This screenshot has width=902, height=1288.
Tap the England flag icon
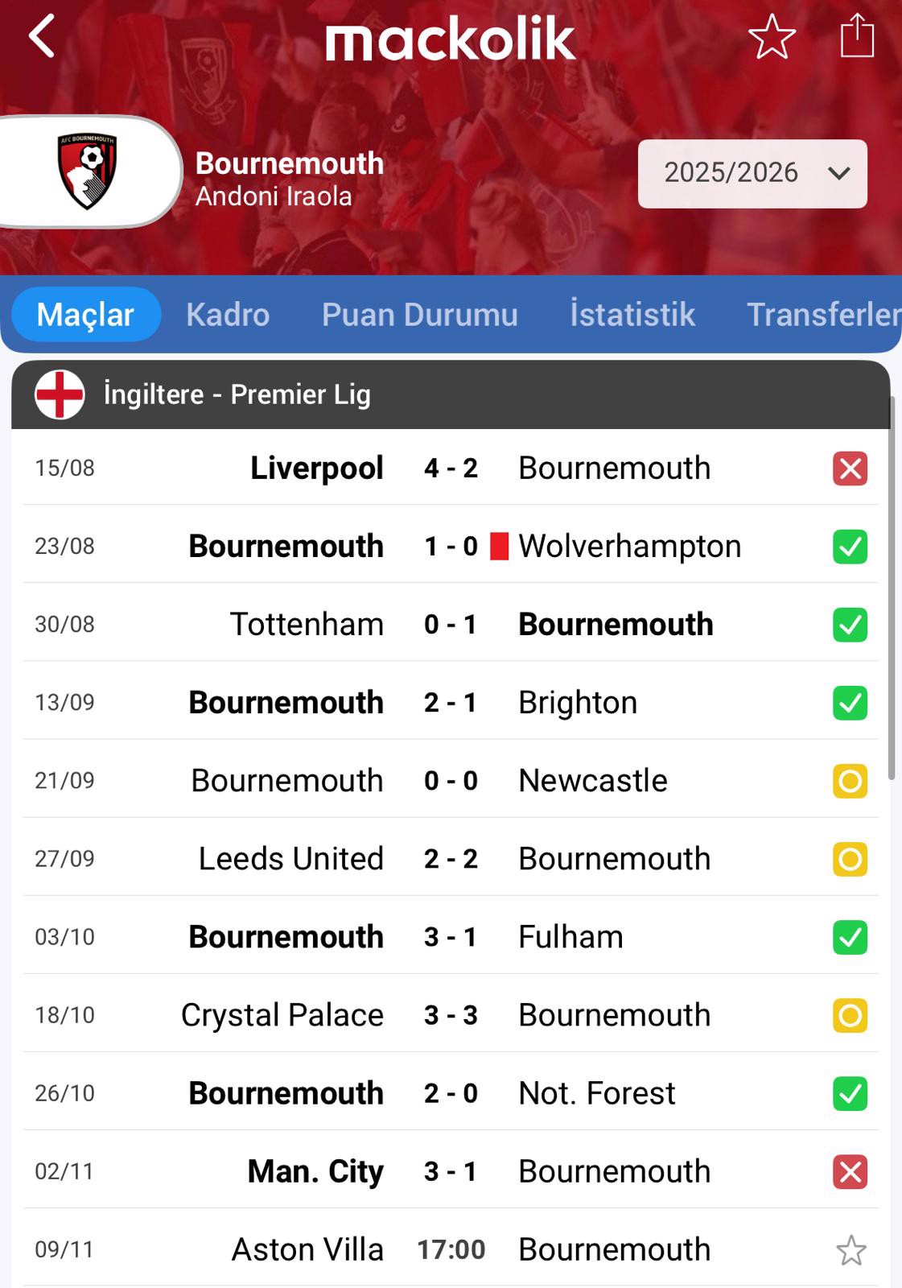(60, 394)
